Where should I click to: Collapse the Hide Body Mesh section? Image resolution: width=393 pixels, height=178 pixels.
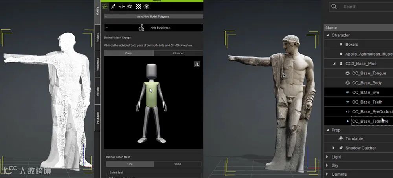point(107,27)
